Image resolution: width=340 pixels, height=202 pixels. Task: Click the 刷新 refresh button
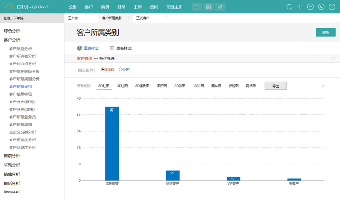point(326,32)
